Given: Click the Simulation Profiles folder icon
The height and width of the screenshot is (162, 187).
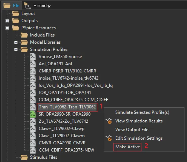Looking at the screenshot, I should point(24,49).
